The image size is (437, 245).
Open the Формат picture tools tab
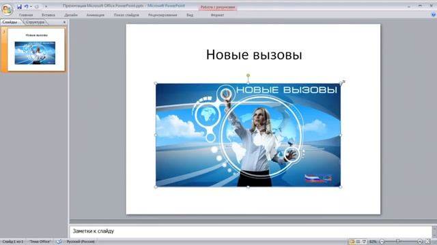(217, 15)
